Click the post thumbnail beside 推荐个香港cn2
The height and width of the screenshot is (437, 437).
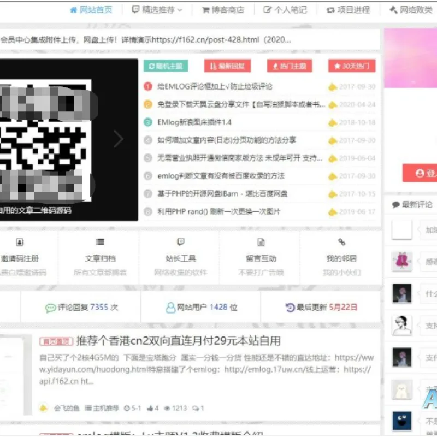point(16,375)
